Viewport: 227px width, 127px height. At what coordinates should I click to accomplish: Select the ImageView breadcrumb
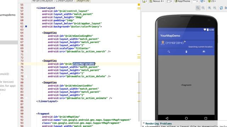click(x=83, y=1)
